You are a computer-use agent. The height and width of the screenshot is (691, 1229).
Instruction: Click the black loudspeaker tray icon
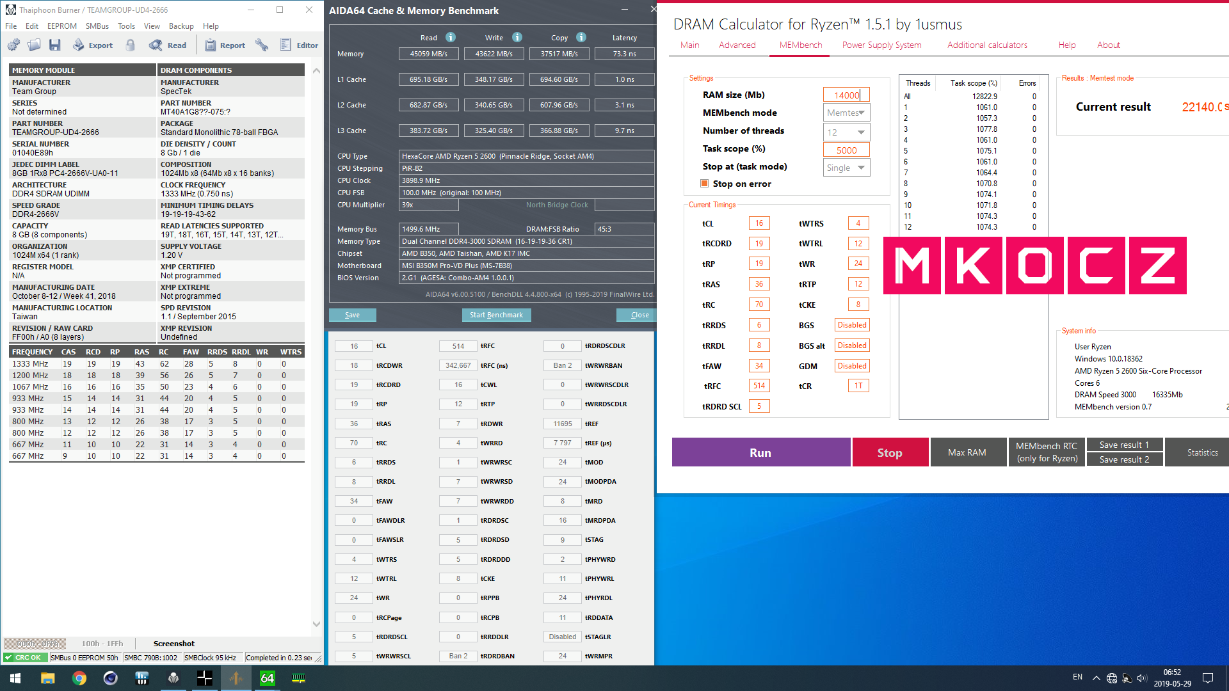point(1127,678)
